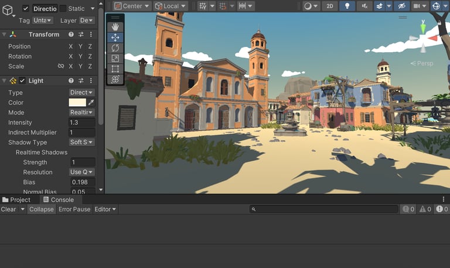The image size is (450, 268).
Task: Click the scene orientation gizmo's green Y axis
Action: tap(423, 28)
